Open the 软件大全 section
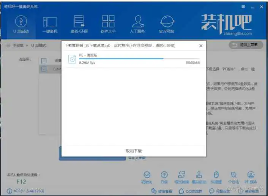 (108, 24)
